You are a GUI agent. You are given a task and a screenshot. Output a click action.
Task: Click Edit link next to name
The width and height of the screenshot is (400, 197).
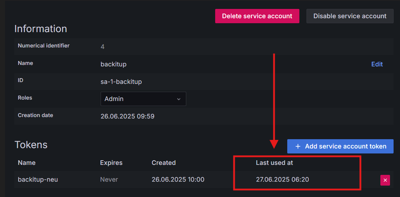click(377, 64)
